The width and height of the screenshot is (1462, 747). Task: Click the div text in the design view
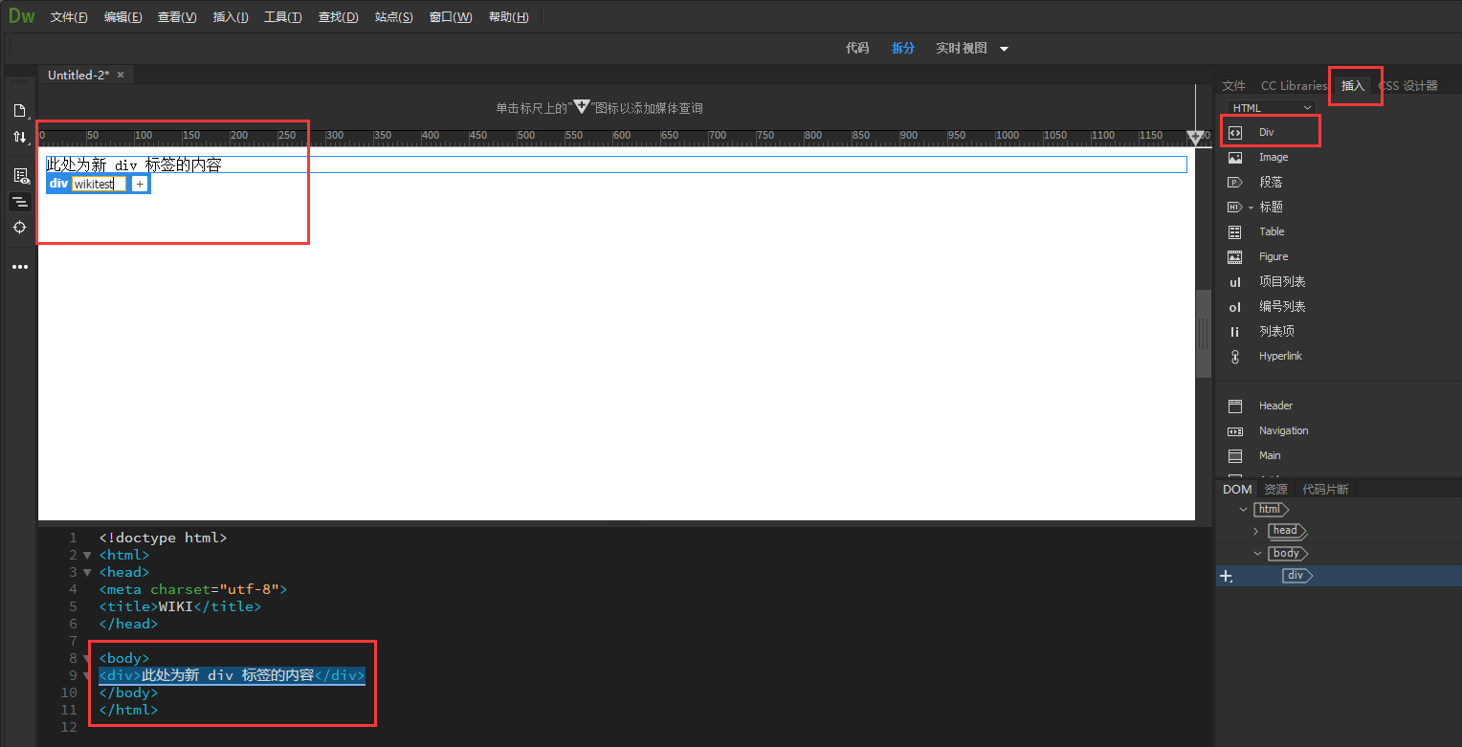point(134,165)
